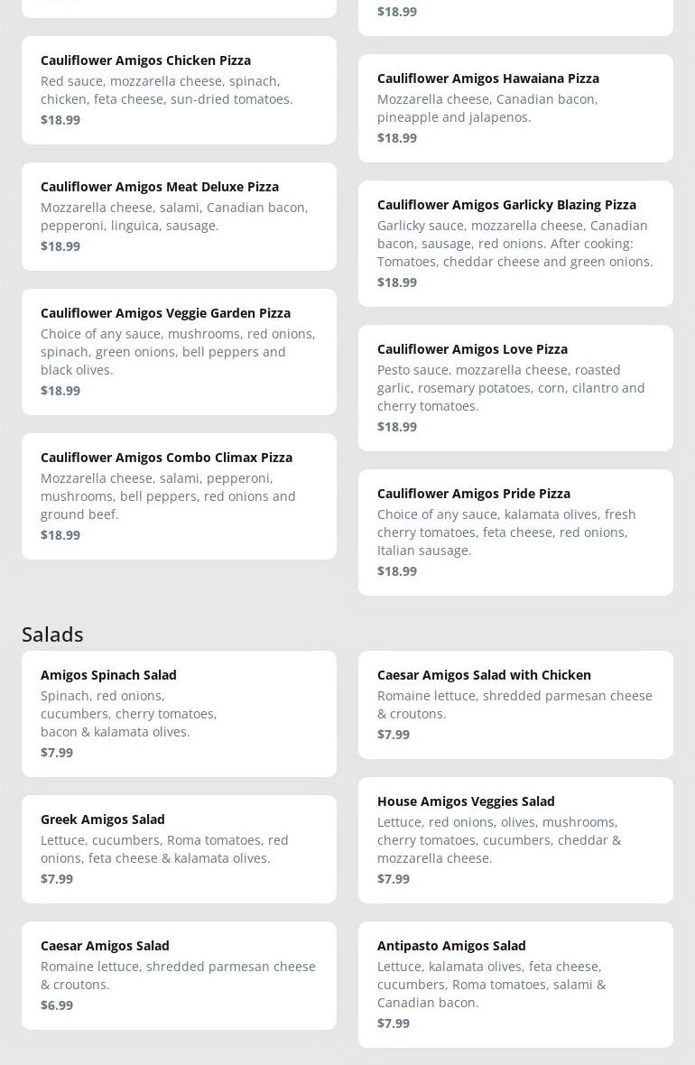Viewport: 695px width, 1065px height.
Task: Click Caesar Amigos Salad for $6.99
Action: pyautogui.click(x=179, y=976)
